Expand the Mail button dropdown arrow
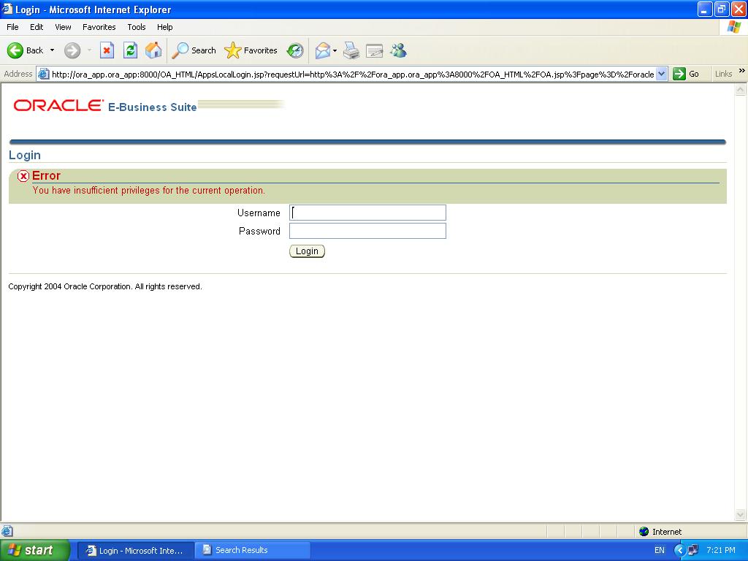748x561 pixels. [x=335, y=50]
